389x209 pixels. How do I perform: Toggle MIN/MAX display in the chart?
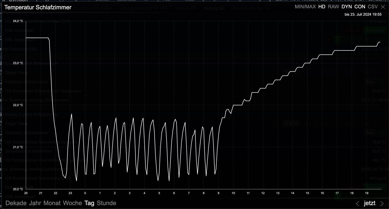305,7
